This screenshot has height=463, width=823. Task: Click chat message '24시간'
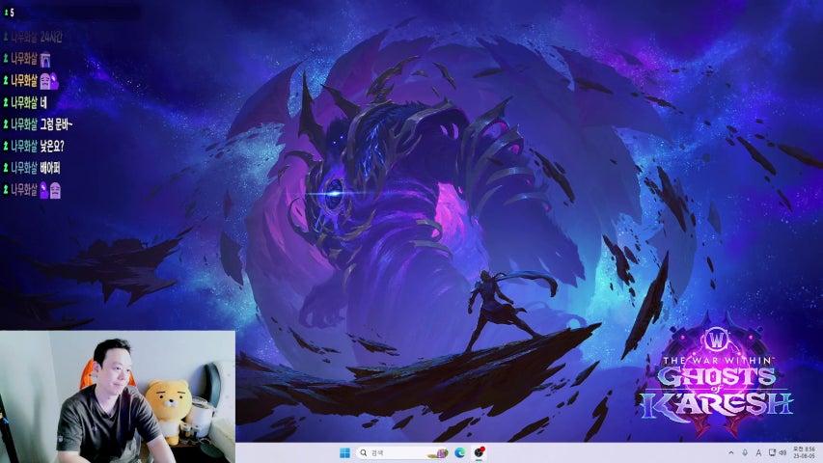click(x=51, y=38)
